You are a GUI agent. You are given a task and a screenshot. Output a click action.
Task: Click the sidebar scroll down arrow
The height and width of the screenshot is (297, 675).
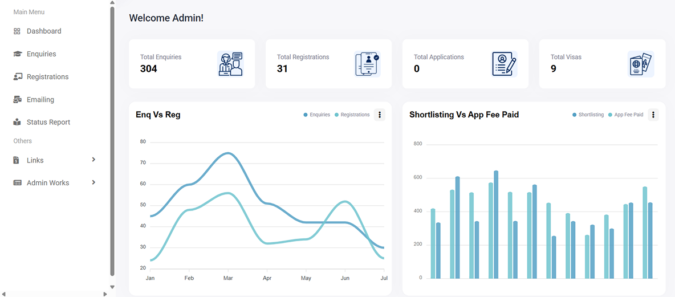click(112, 287)
